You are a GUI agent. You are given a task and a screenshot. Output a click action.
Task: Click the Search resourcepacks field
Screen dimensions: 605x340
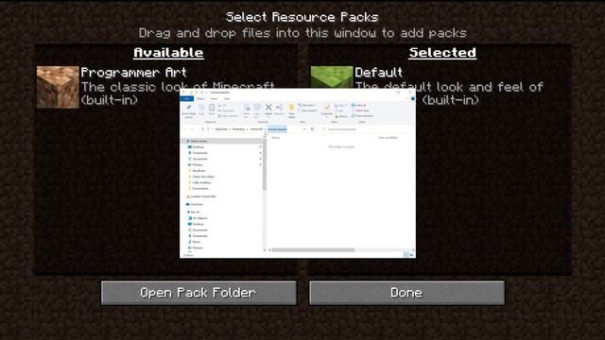pos(367,129)
